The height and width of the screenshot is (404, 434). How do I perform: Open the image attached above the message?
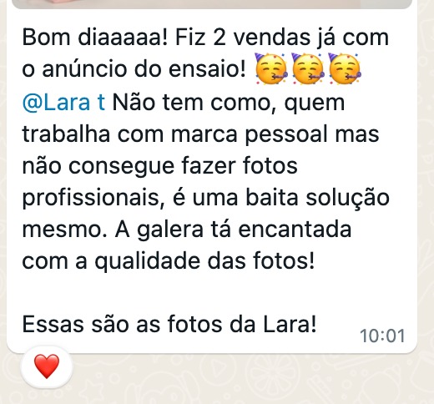(211, 4)
